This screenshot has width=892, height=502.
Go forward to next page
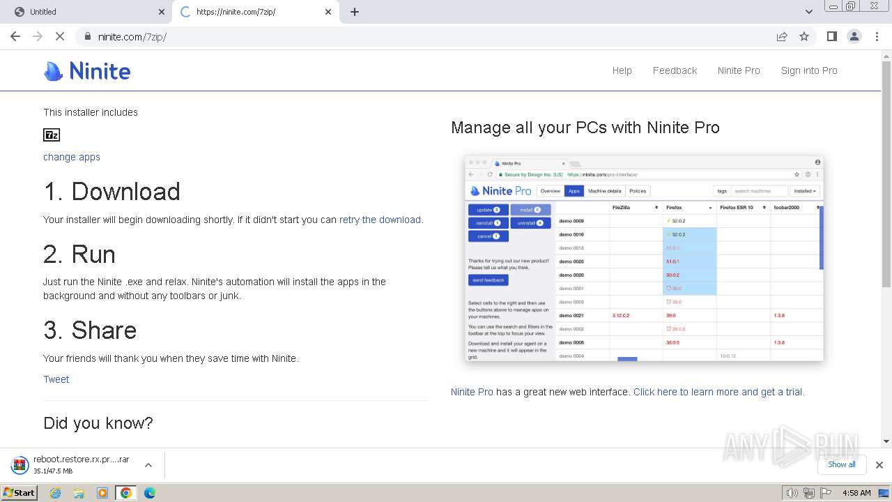pyautogui.click(x=38, y=36)
